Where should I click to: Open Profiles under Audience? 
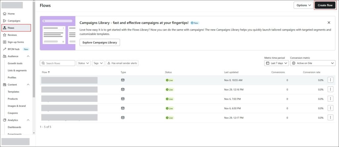[x=12, y=77]
